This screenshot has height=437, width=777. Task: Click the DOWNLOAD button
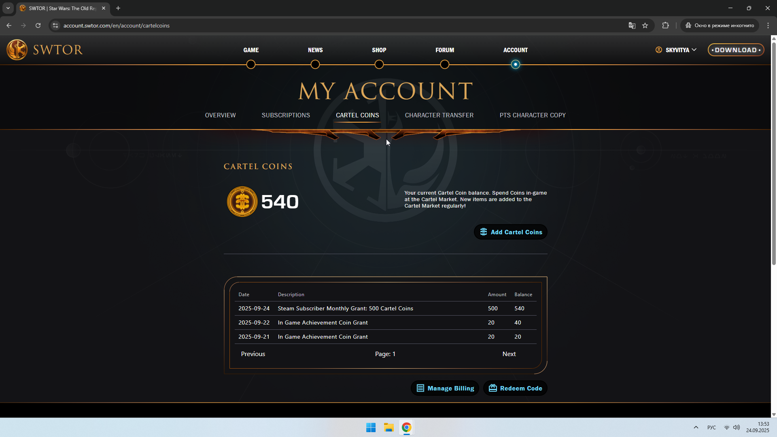(736, 50)
